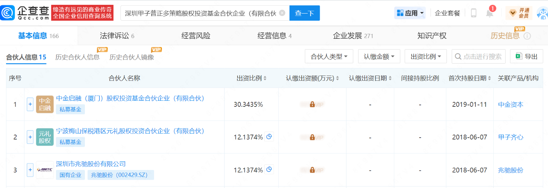Click the 中金启融 company logo thumbnail
This screenshot has width=548, height=188.
(45, 105)
